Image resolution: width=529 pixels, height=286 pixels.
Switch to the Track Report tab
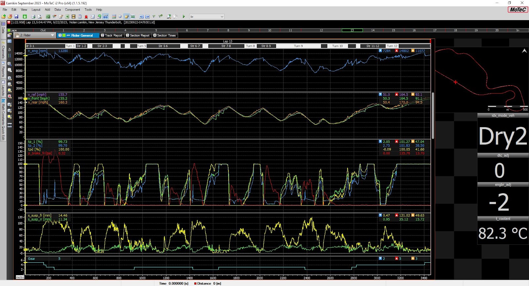point(111,35)
